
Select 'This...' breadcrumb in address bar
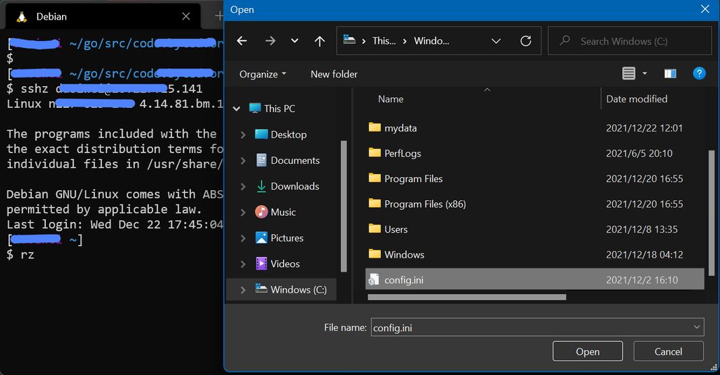click(x=384, y=41)
